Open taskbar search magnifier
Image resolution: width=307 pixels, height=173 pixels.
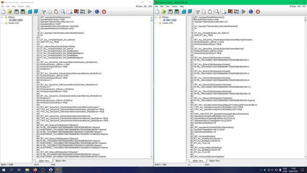click(11, 170)
